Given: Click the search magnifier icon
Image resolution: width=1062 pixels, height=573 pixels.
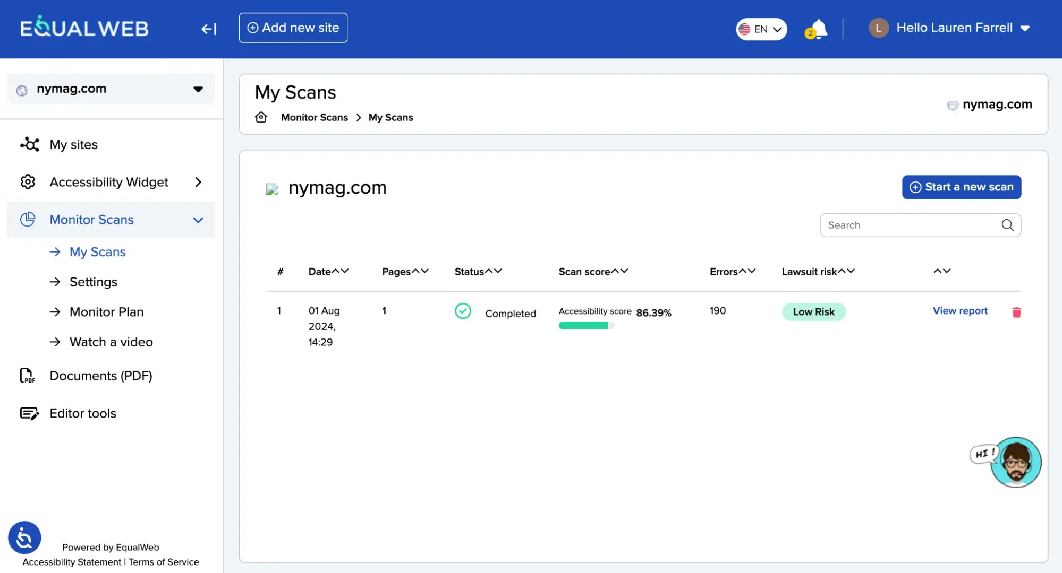Looking at the screenshot, I should [x=1007, y=225].
